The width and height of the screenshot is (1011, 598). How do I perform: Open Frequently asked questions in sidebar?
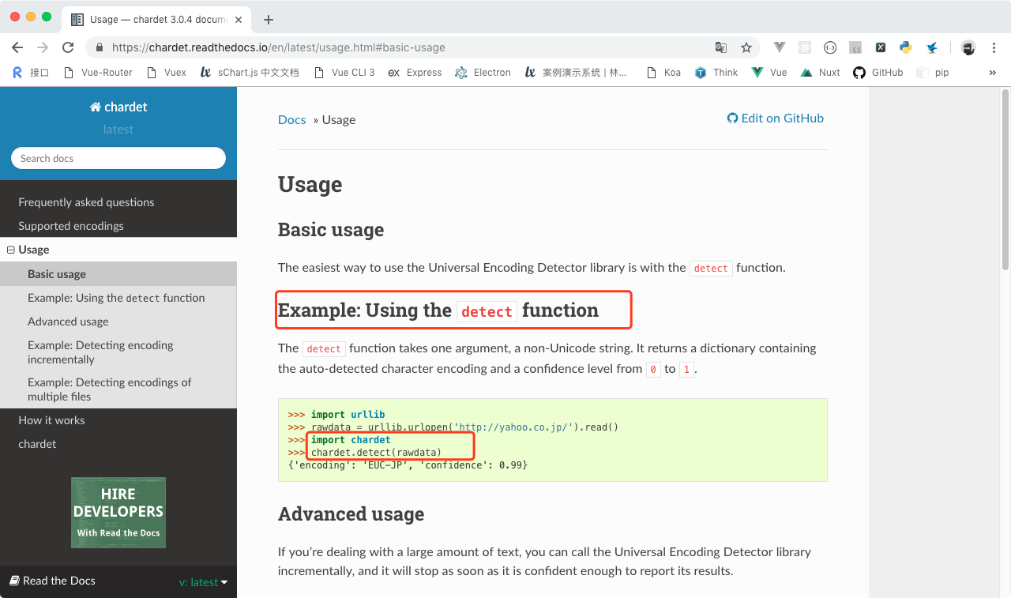[x=118, y=202]
